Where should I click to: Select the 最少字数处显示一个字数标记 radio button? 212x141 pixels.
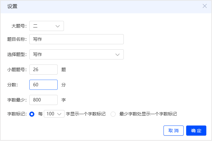pyautogui.click(x=113, y=114)
